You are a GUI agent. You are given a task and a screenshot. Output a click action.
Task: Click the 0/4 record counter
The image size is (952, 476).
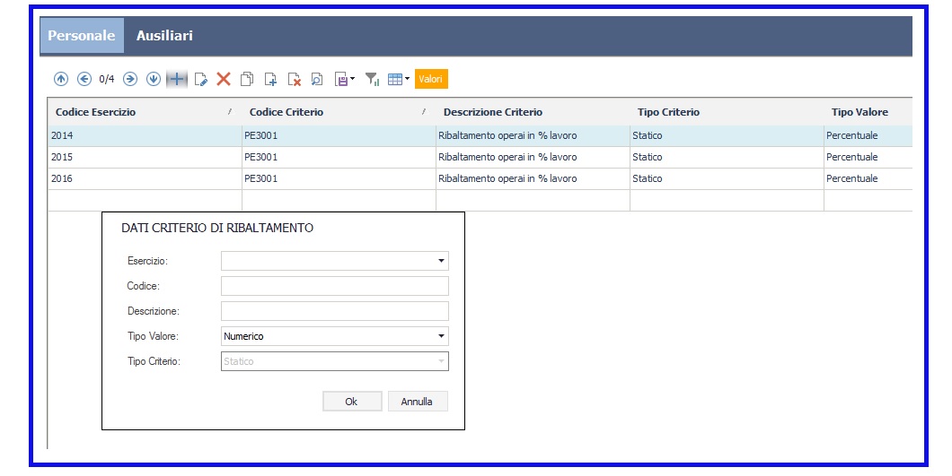point(107,79)
